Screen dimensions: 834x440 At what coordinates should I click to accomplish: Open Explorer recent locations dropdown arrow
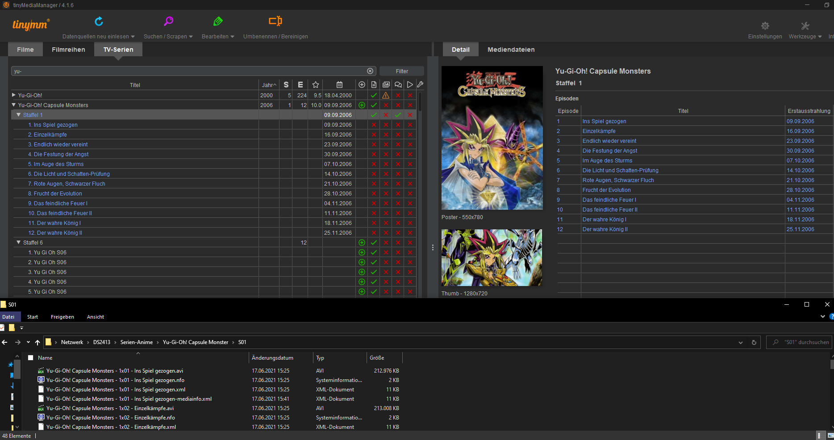pyautogui.click(x=28, y=342)
